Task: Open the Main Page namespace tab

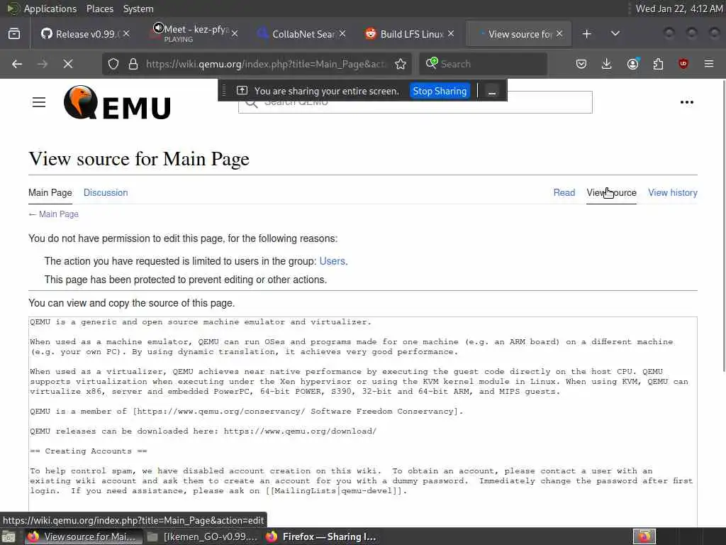Action: click(x=50, y=193)
